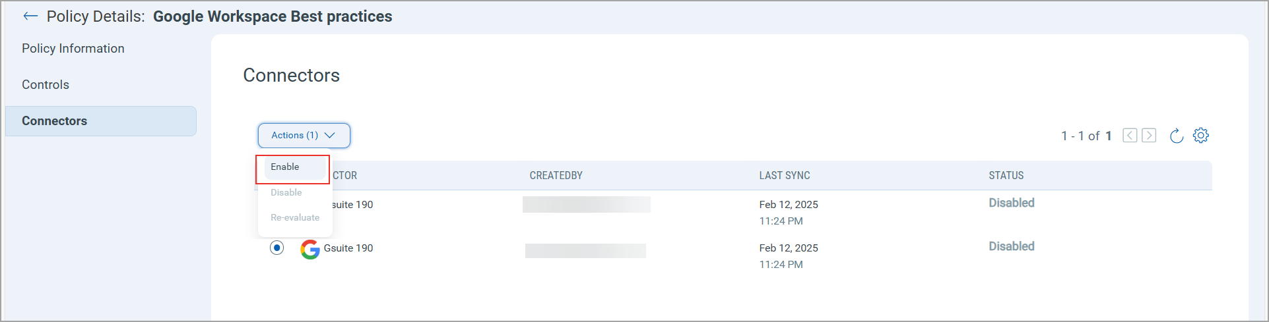Choose Disable from the Actions menu
The width and height of the screenshot is (1269, 322).
point(286,192)
